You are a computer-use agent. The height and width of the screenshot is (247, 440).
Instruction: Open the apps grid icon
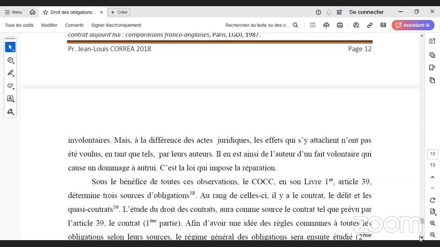[x=339, y=12]
